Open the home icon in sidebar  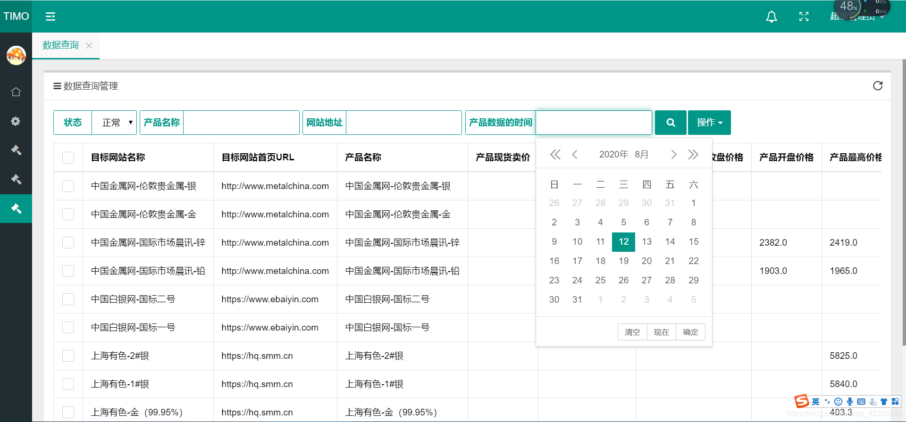[16, 92]
